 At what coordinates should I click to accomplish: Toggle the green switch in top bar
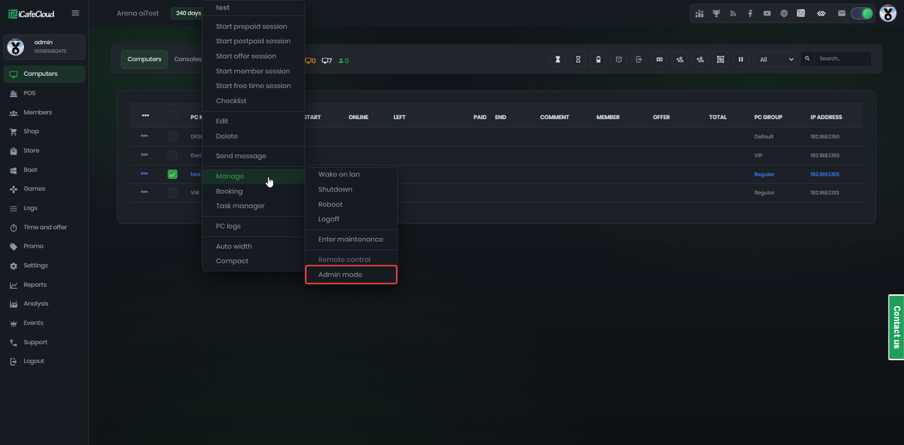point(862,13)
